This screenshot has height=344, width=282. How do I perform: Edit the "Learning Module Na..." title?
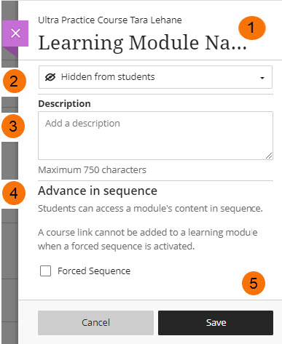click(143, 43)
